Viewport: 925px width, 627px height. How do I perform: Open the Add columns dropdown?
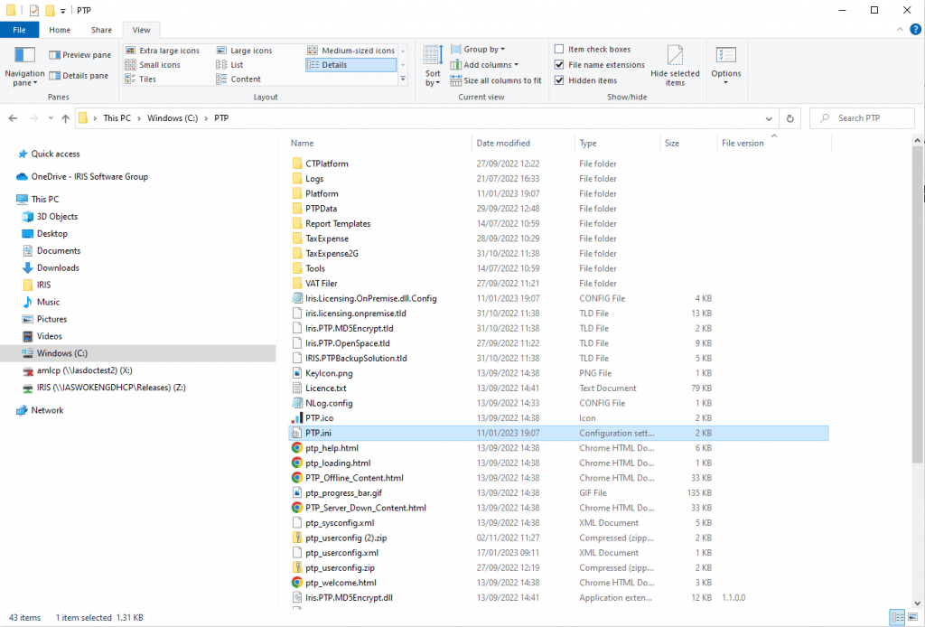click(490, 65)
